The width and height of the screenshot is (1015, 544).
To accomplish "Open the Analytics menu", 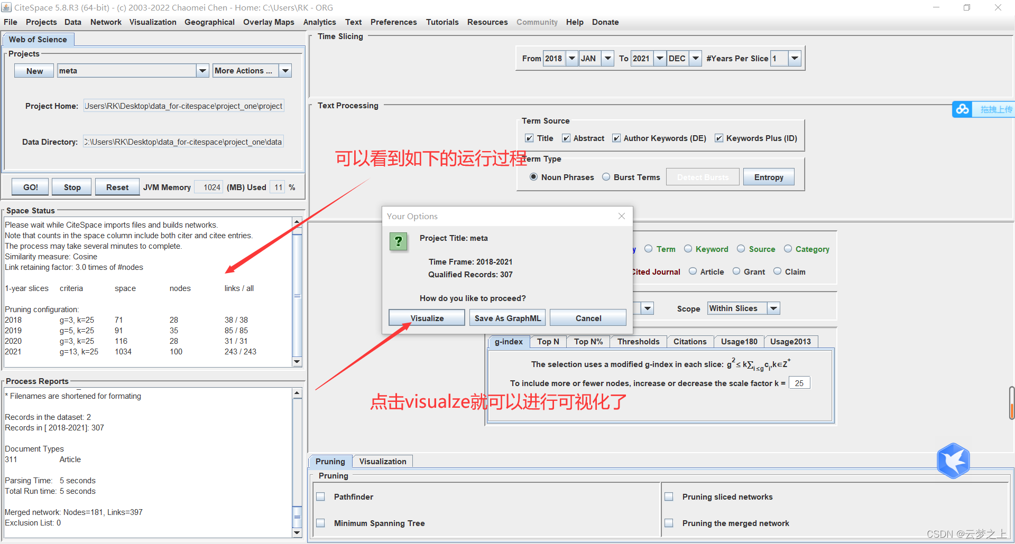I will (319, 22).
